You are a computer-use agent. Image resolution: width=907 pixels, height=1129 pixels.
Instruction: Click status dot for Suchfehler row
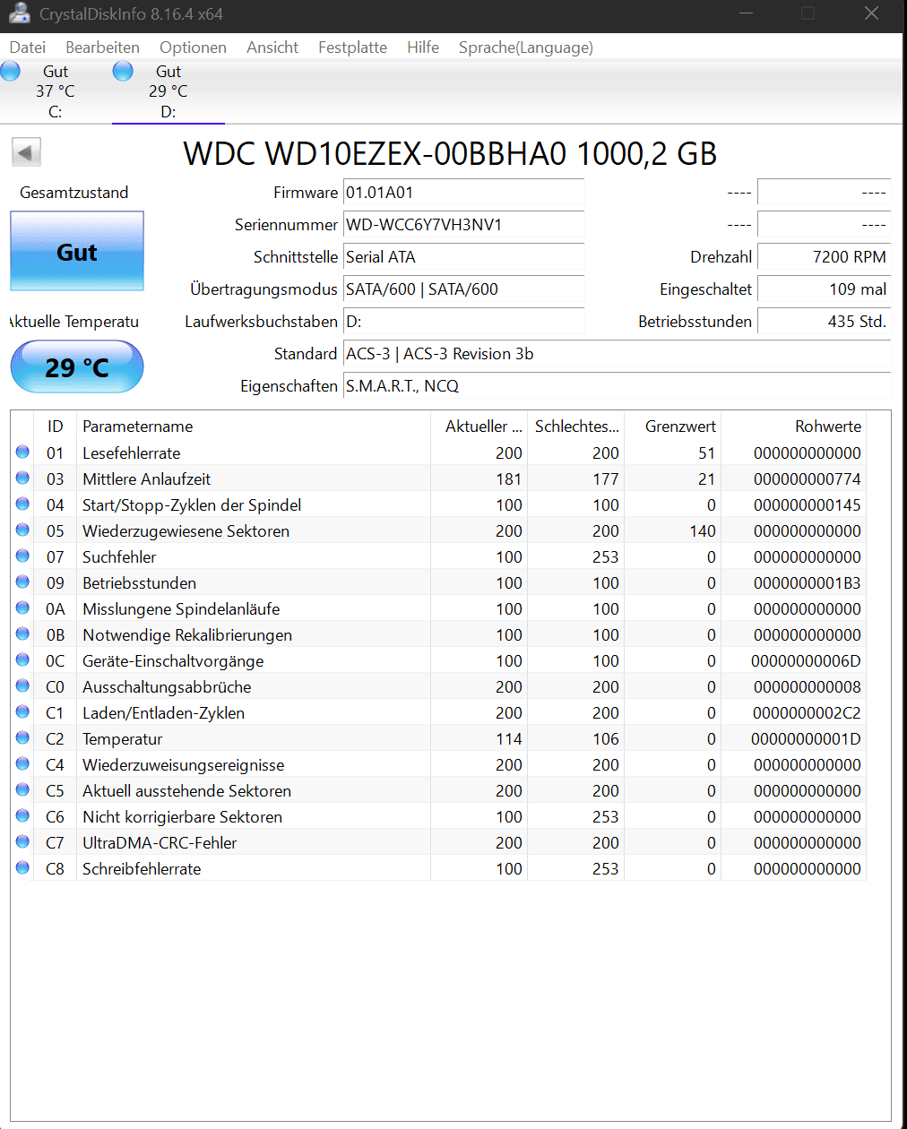tap(22, 556)
